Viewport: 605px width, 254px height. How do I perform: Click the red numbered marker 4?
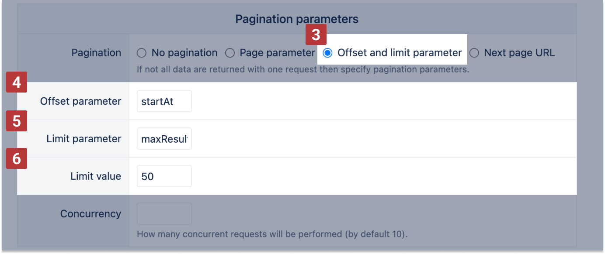coord(16,82)
